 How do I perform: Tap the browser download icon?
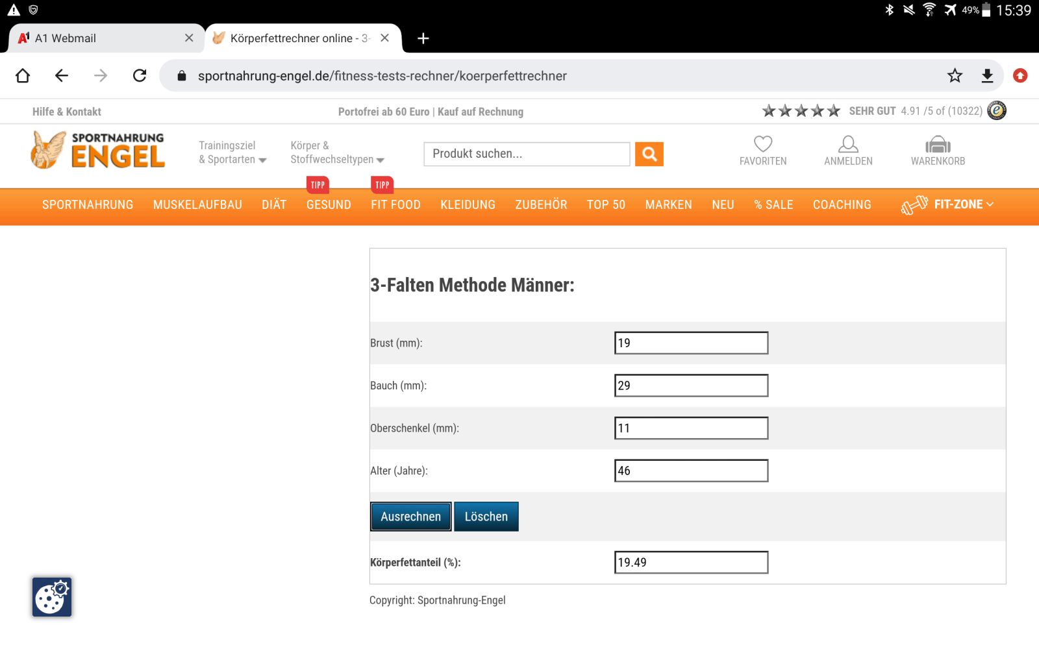pyautogui.click(x=987, y=76)
